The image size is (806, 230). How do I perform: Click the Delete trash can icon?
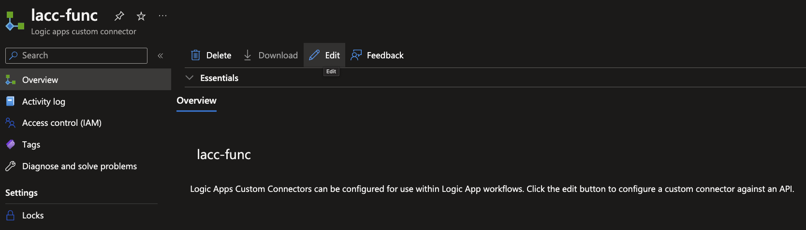pyautogui.click(x=195, y=55)
